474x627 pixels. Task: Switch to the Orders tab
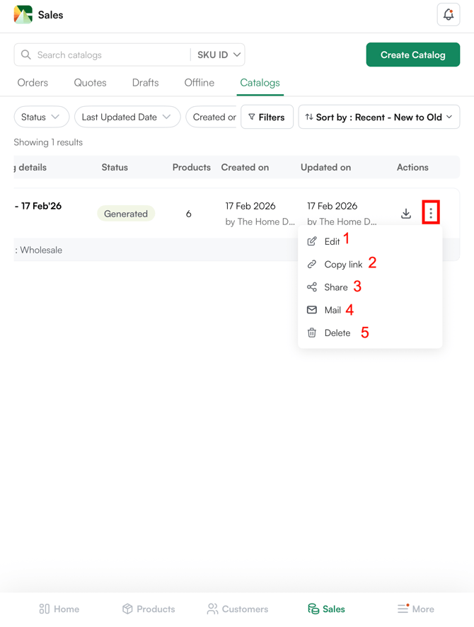point(33,82)
